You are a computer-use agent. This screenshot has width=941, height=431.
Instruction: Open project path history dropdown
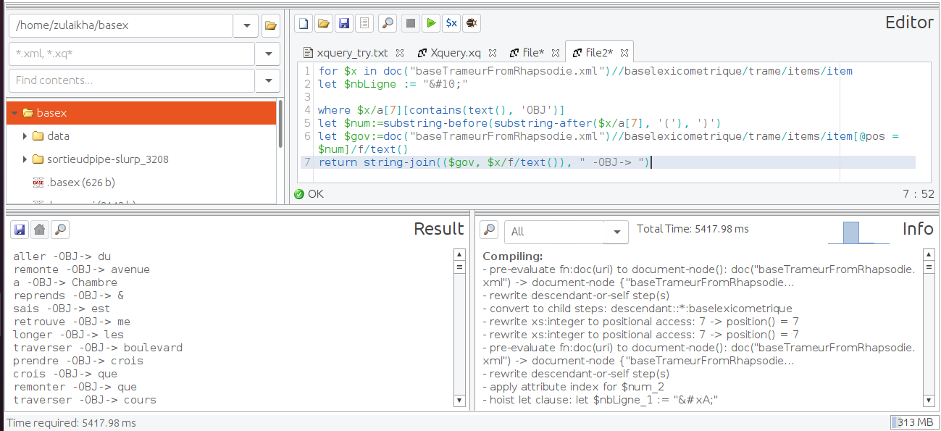[x=246, y=25]
